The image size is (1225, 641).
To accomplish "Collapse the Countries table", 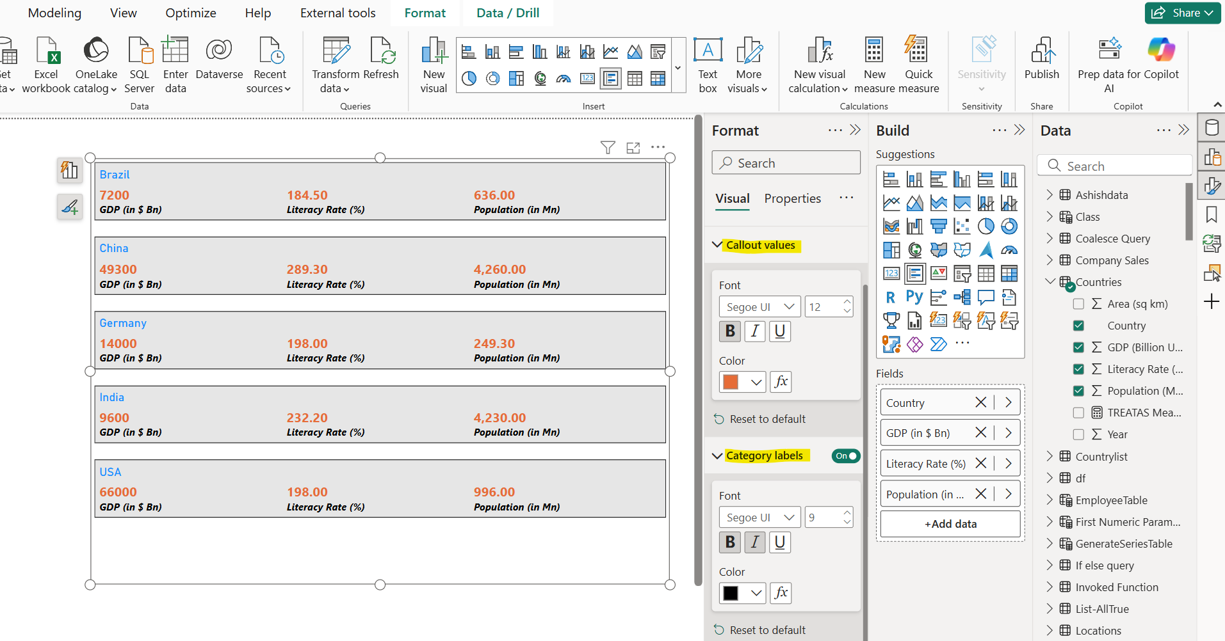I will point(1050,281).
